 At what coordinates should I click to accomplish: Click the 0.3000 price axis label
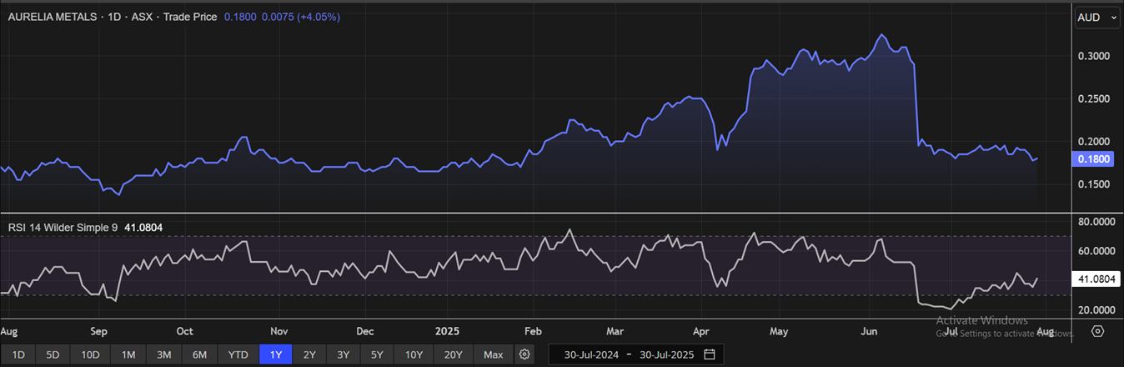1096,56
